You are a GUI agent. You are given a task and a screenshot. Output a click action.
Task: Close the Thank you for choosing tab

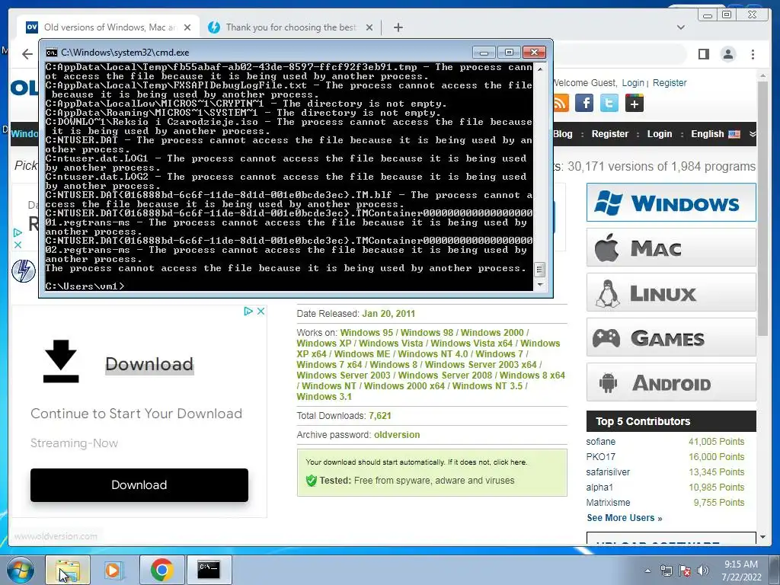[369, 27]
